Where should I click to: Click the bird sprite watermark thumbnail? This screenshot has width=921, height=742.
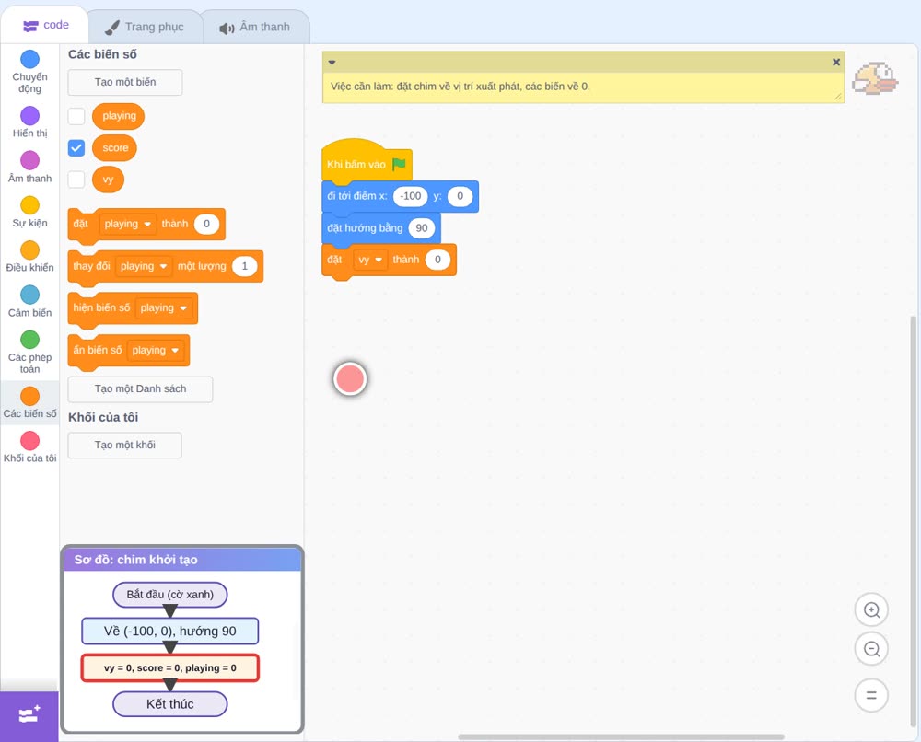coord(875,78)
